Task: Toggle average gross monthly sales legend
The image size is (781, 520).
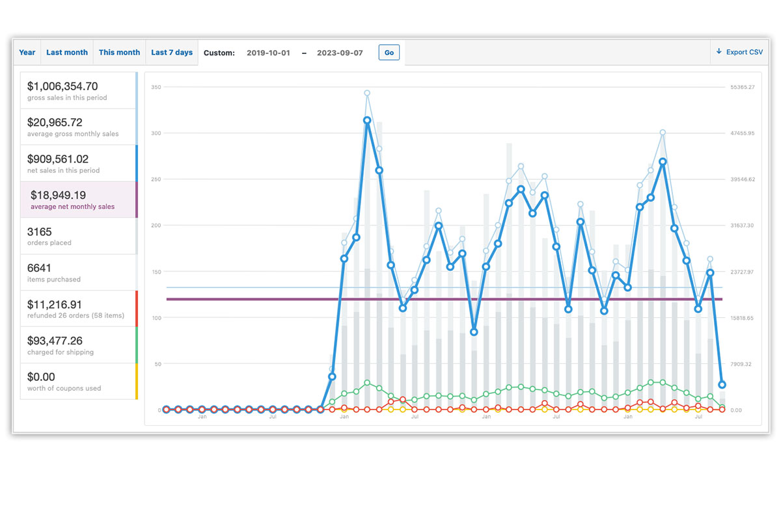Action: (78, 127)
